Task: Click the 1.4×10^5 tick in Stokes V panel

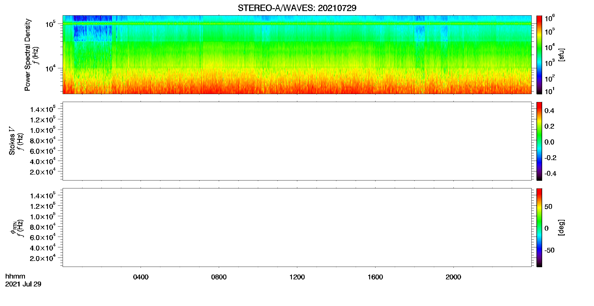Action: [43, 109]
